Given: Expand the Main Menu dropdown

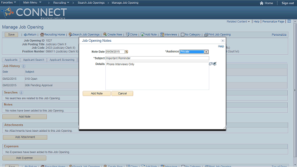Looking at the screenshot, I should pyautogui.click(x=32, y=3).
